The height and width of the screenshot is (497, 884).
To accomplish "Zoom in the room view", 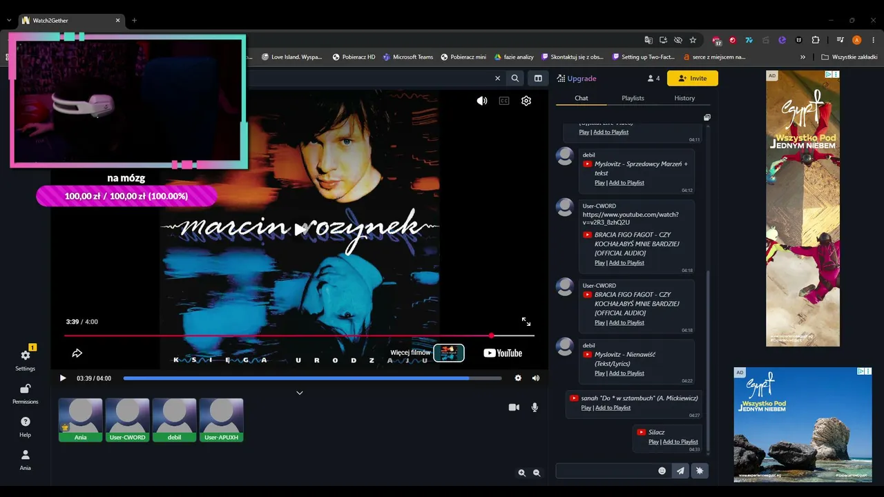I will pyautogui.click(x=522, y=473).
